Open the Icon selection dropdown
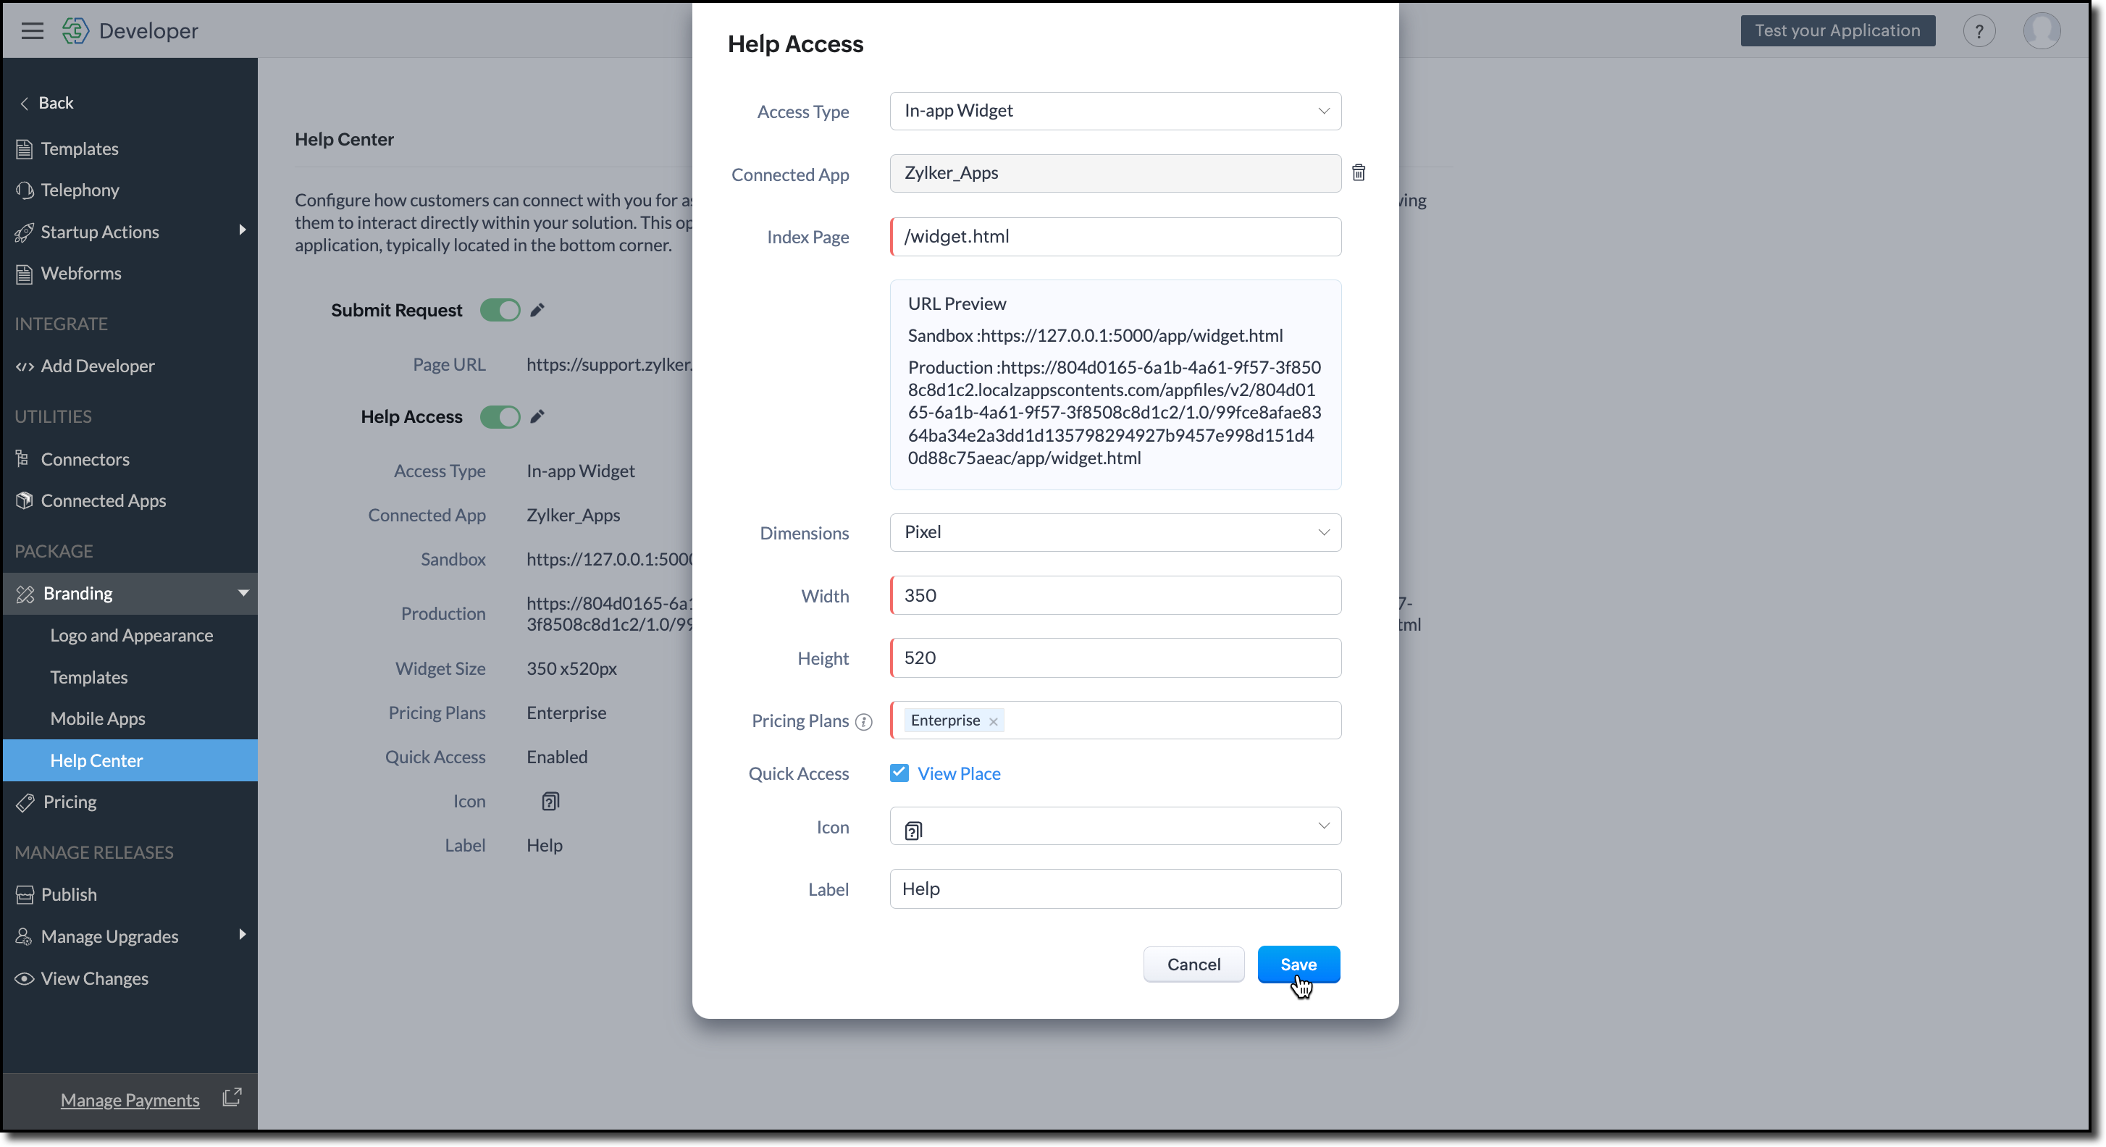2106x1147 pixels. 1115,826
